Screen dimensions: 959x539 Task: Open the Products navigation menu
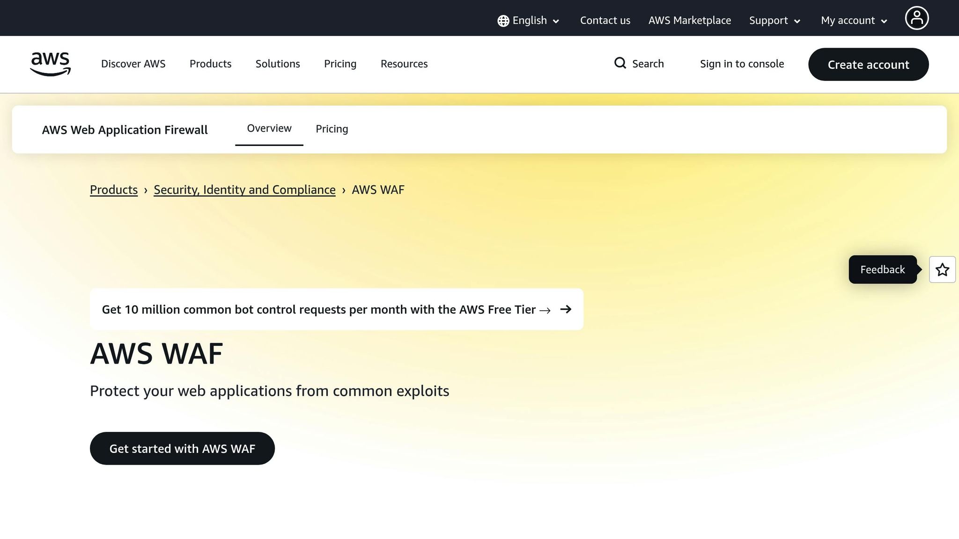[210, 64]
